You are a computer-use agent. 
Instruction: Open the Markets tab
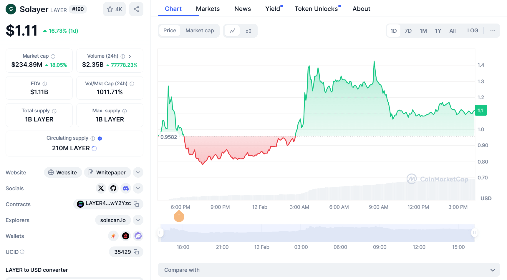[208, 9]
